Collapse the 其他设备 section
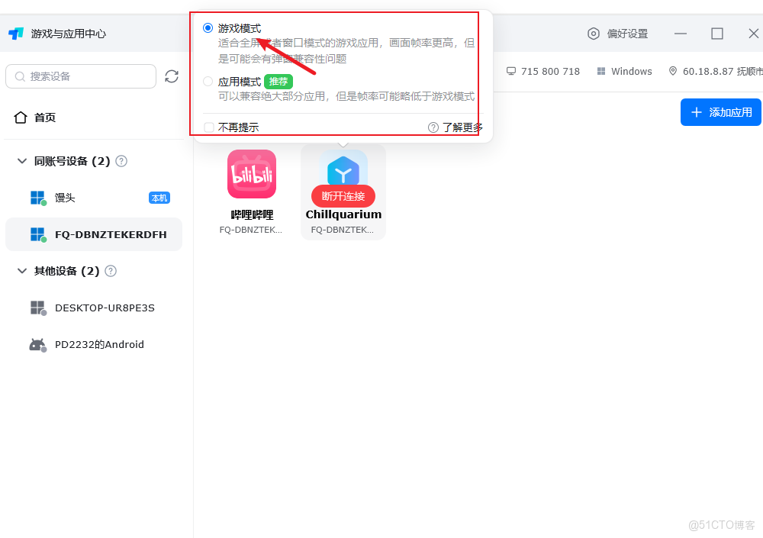The width and height of the screenshot is (763, 538). pos(21,271)
